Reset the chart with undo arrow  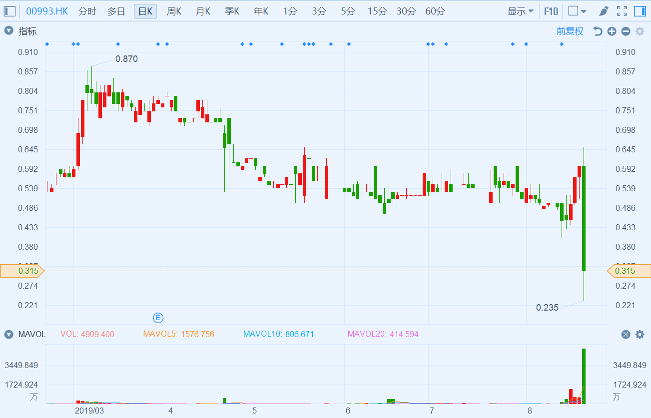pyautogui.click(x=598, y=31)
